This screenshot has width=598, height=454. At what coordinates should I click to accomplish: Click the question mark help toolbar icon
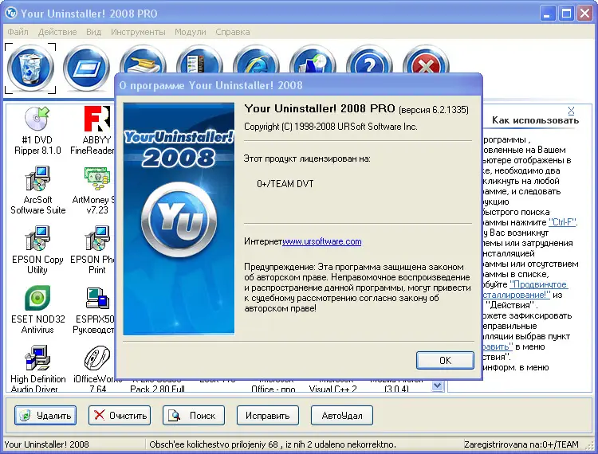(x=369, y=59)
